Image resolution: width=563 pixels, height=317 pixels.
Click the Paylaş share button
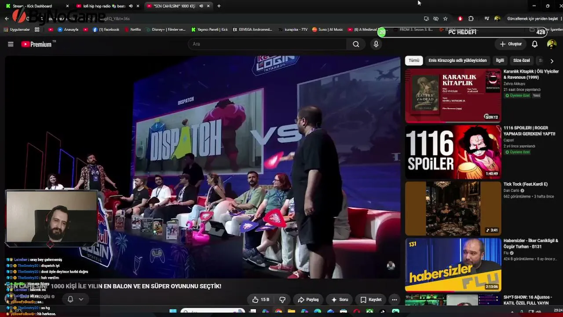(x=308, y=300)
